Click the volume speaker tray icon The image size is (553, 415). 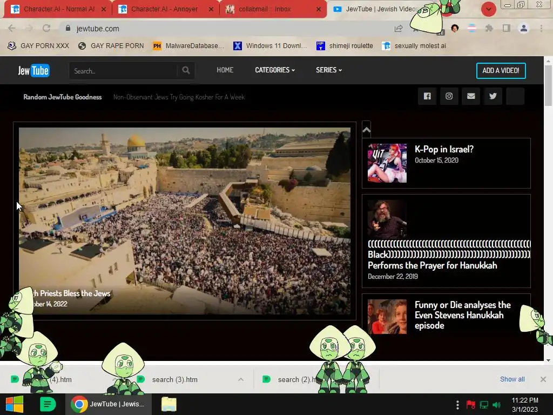coord(497,405)
